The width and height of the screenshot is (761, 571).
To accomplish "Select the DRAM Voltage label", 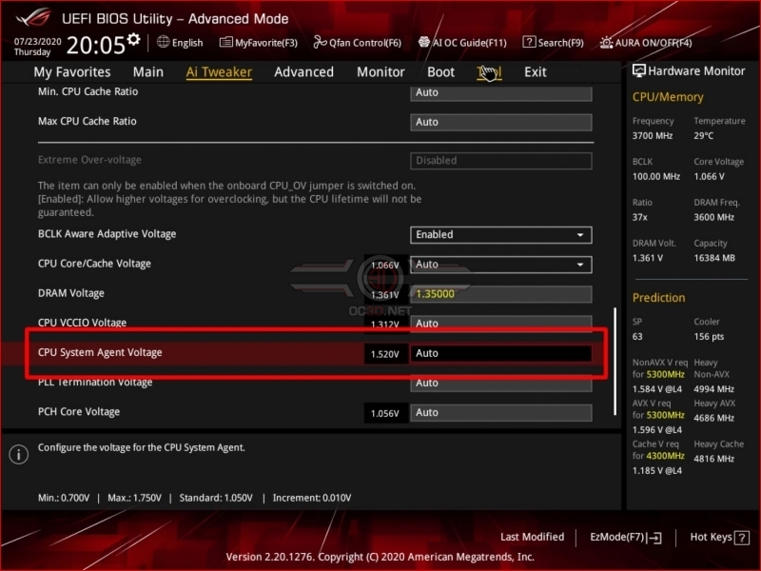I will 70,293.
